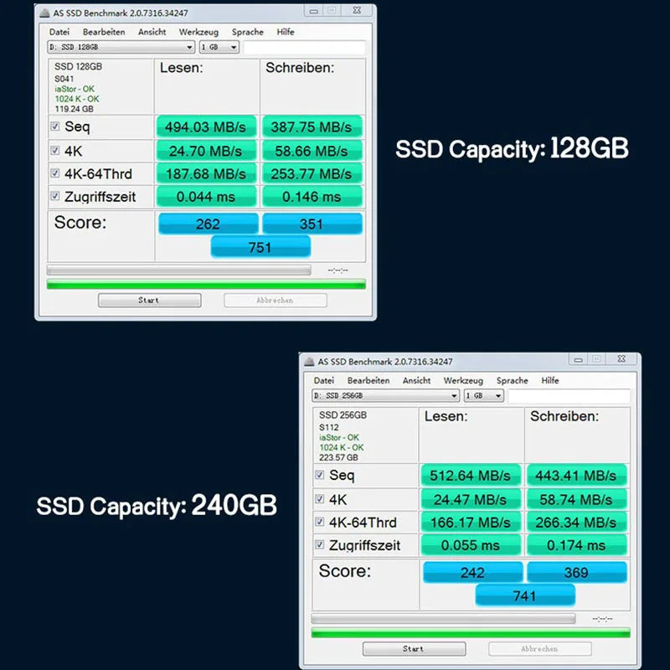Minimize the SSD 128GB benchmark window
The image size is (670, 670).
[x=312, y=10]
